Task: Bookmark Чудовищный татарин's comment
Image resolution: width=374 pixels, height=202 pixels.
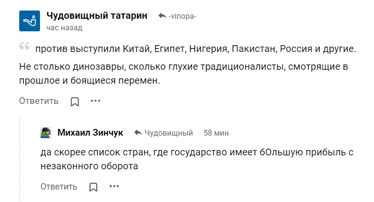Action: [x=75, y=101]
